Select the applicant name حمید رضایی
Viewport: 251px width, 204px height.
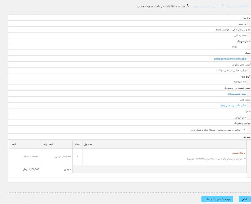point(240,35)
